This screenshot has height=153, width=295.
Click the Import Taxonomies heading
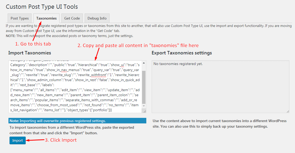[30, 53]
